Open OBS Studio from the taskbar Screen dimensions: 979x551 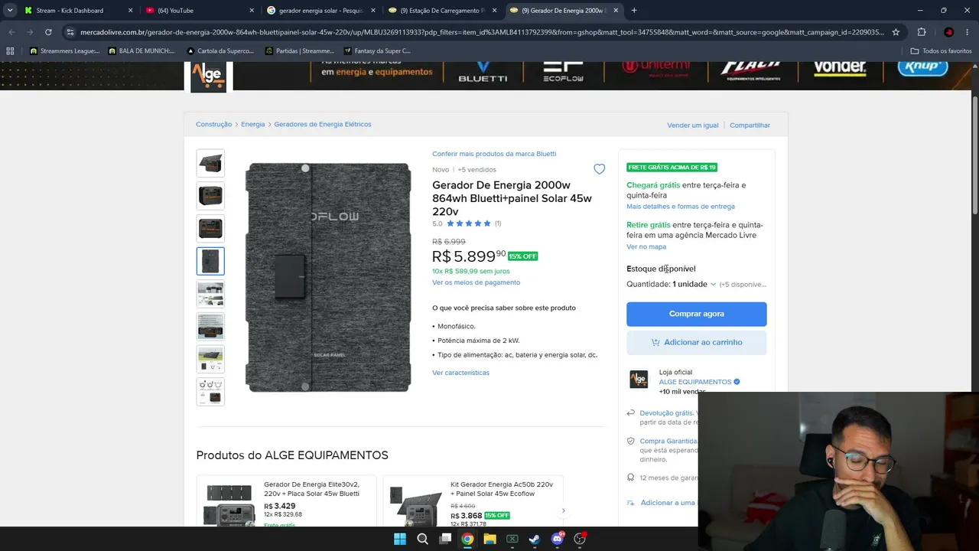pos(580,539)
